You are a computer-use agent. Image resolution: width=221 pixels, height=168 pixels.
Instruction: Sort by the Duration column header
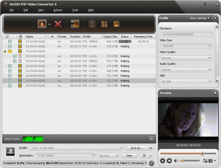coord(75,37)
